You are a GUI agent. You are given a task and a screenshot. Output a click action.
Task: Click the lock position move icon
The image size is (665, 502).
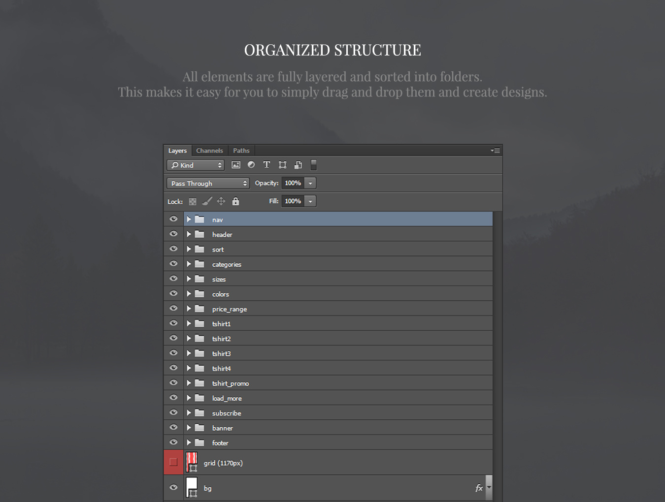pos(221,201)
